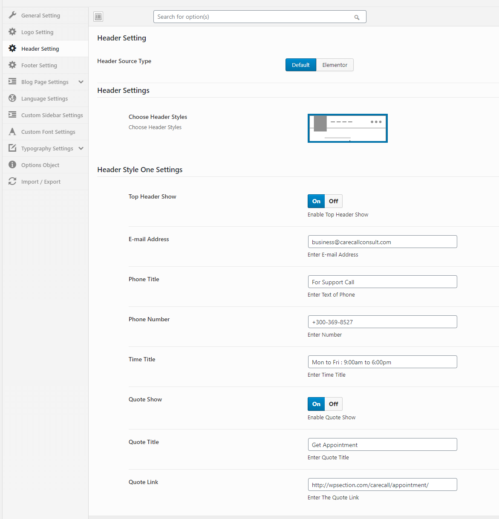This screenshot has width=499, height=519.
Task: Expand the Blog Page Settings section
Action: click(81, 82)
